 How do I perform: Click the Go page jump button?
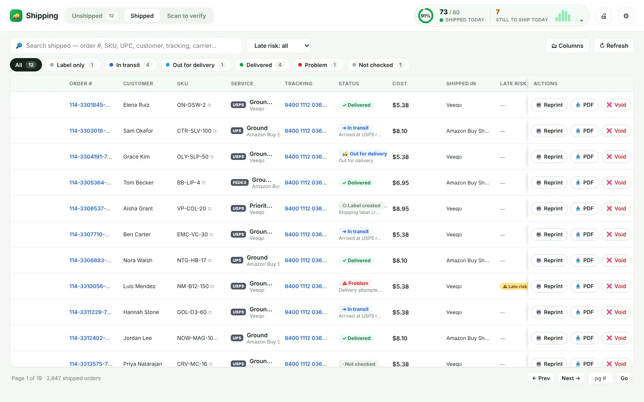click(624, 378)
